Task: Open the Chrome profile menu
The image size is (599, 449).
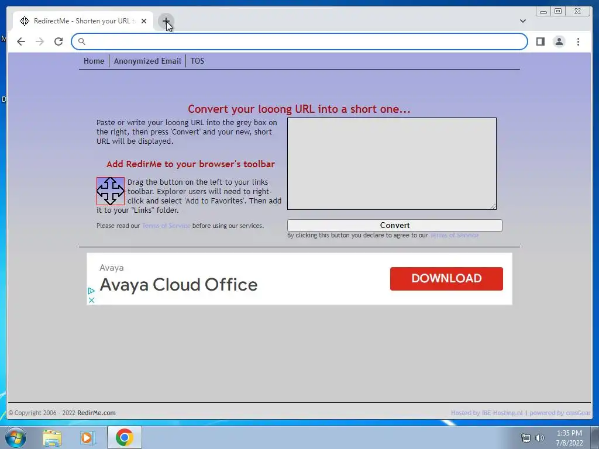Action: (x=559, y=42)
